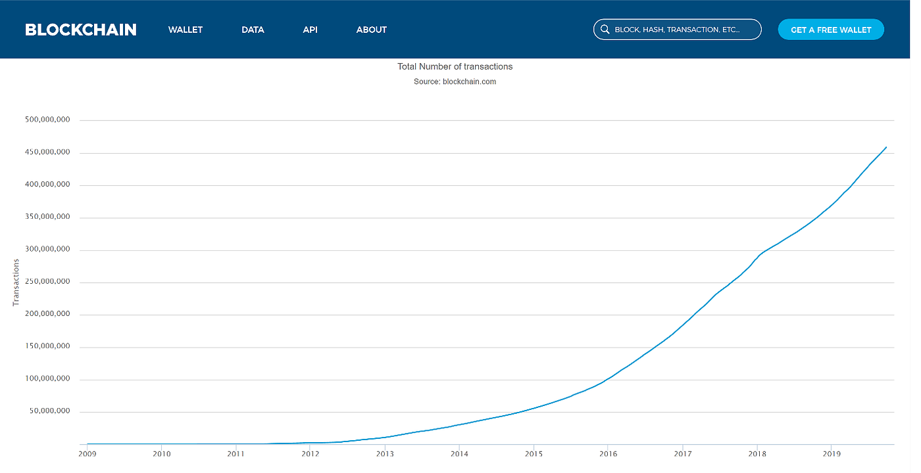Click the GET A FREE WALLET button
921x473 pixels.
831,29
